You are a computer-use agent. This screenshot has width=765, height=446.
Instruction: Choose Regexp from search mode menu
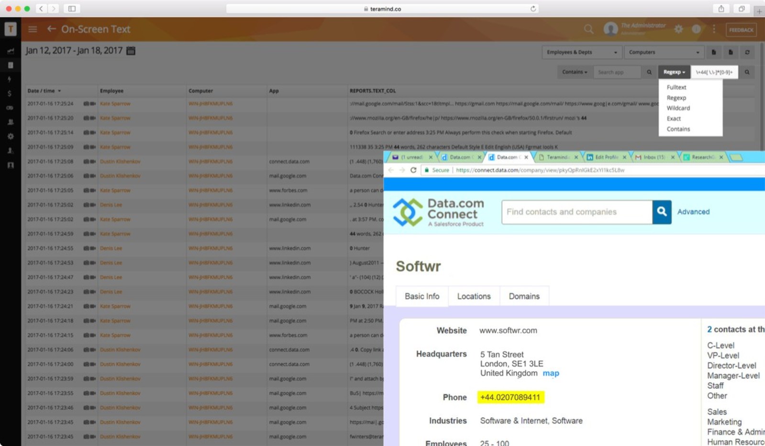[x=676, y=98]
